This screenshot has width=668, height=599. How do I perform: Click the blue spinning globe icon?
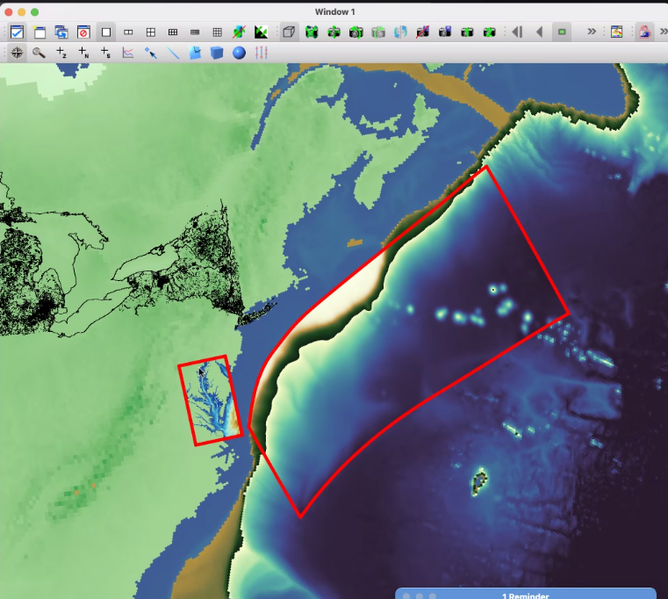click(400, 32)
